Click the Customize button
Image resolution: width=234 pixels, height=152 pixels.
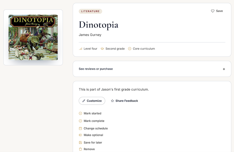(x=92, y=101)
